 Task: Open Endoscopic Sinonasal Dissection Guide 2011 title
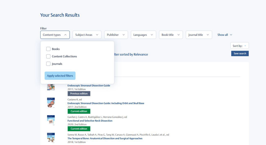(x=89, y=85)
